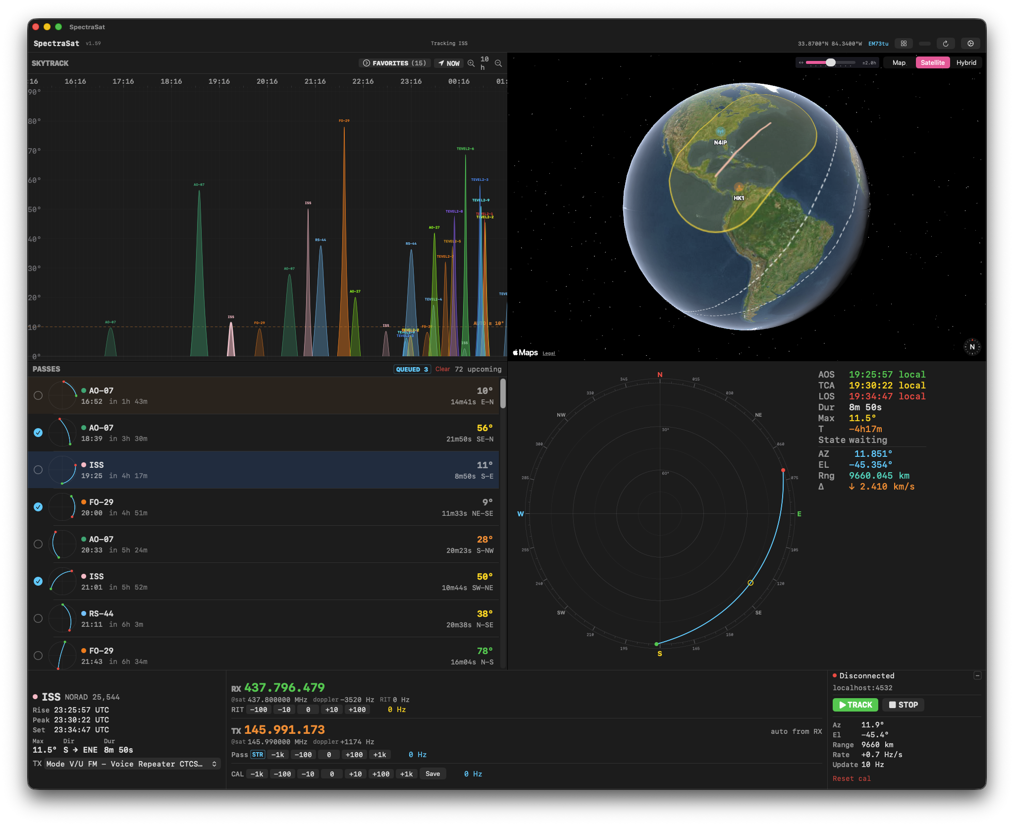The width and height of the screenshot is (1014, 826).
Task: Queue the RS-44 21:11 pass
Action: pos(38,618)
